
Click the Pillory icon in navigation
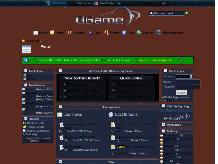point(106,33)
